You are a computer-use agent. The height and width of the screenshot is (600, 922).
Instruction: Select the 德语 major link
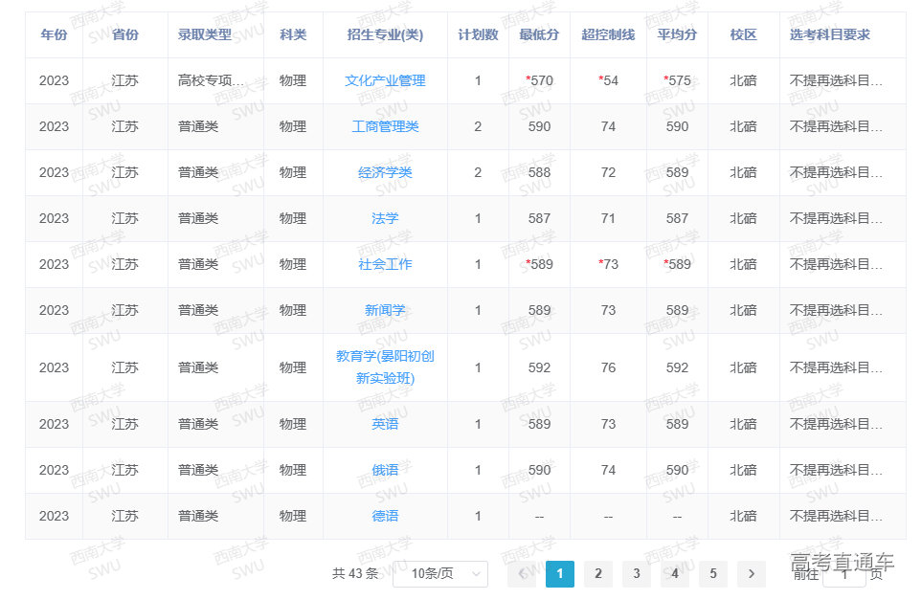pos(385,516)
